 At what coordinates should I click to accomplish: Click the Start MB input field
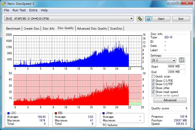(176, 66)
